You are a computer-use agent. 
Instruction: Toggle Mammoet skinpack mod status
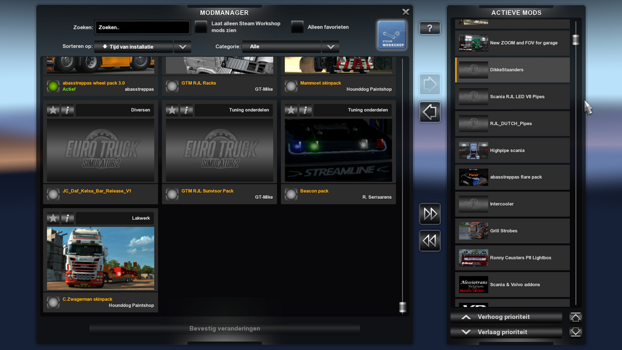pyautogui.click(x=291, y=86)
